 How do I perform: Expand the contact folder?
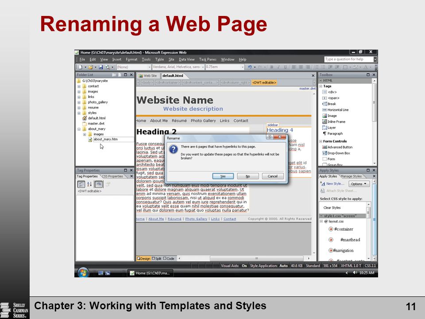79,86
